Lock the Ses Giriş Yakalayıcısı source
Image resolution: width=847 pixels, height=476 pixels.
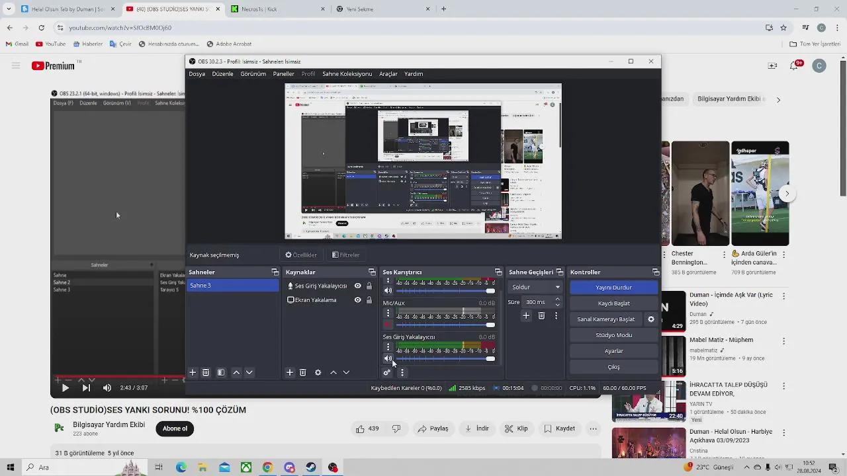pos(369,286)
